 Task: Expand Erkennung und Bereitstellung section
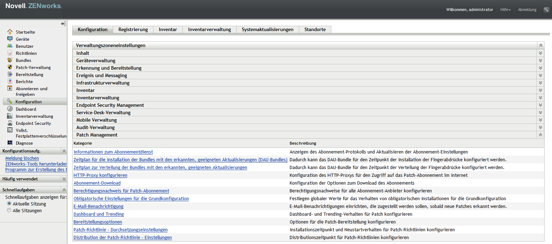pyautogui.click(x=540, y=68)
